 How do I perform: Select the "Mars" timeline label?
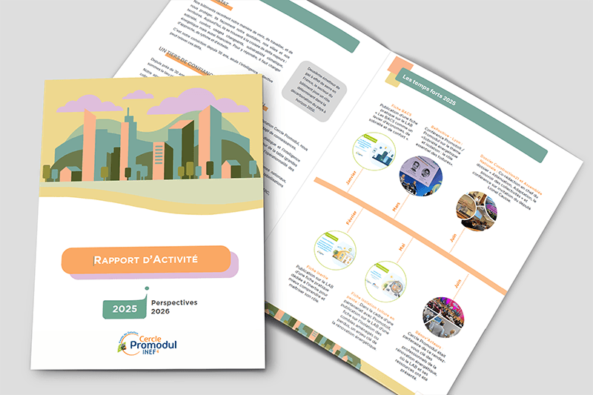396,207
